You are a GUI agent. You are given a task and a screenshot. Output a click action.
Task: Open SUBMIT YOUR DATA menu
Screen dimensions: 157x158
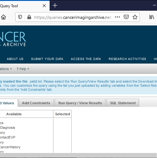(47, 59)
